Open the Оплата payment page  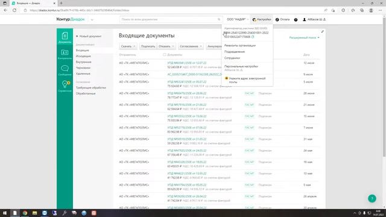[282, 19]
